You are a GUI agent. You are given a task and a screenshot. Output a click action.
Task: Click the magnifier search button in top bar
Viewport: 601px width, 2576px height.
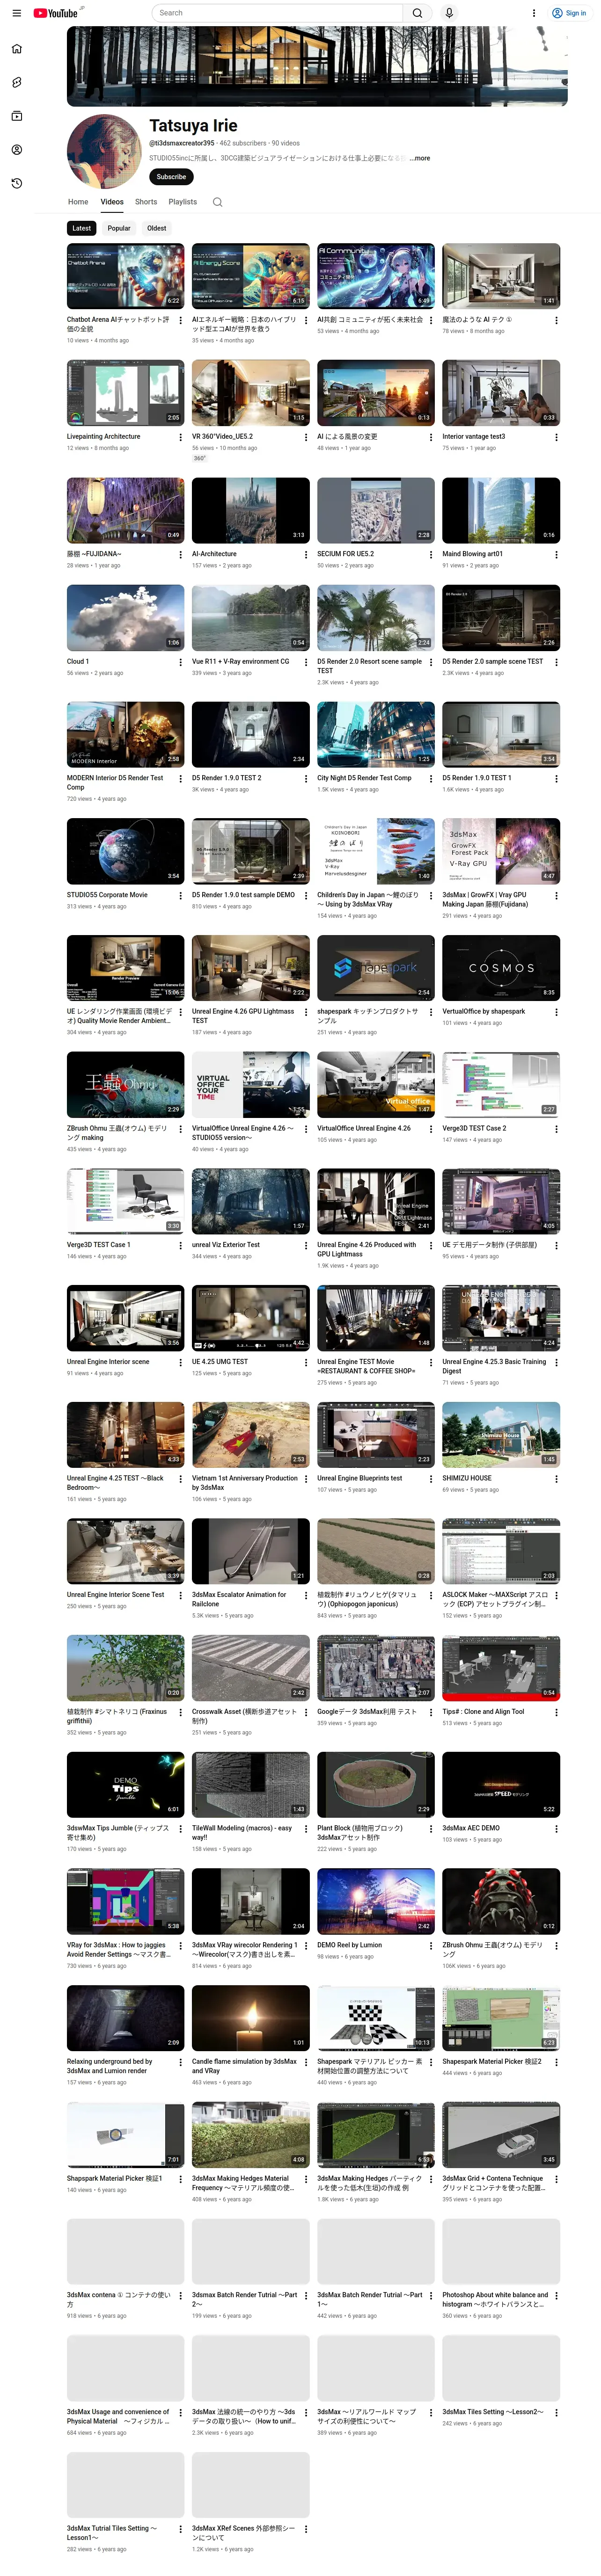(x=417, y=13)
